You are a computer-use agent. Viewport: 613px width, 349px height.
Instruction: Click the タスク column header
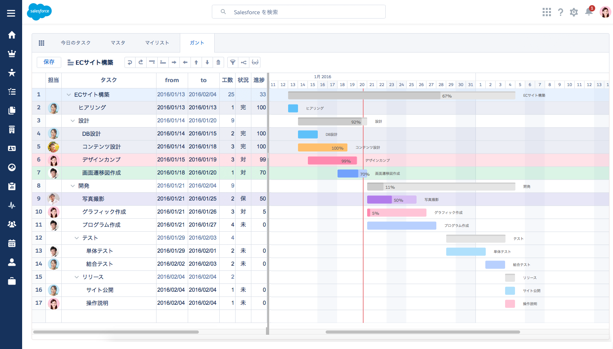point(109,80)
